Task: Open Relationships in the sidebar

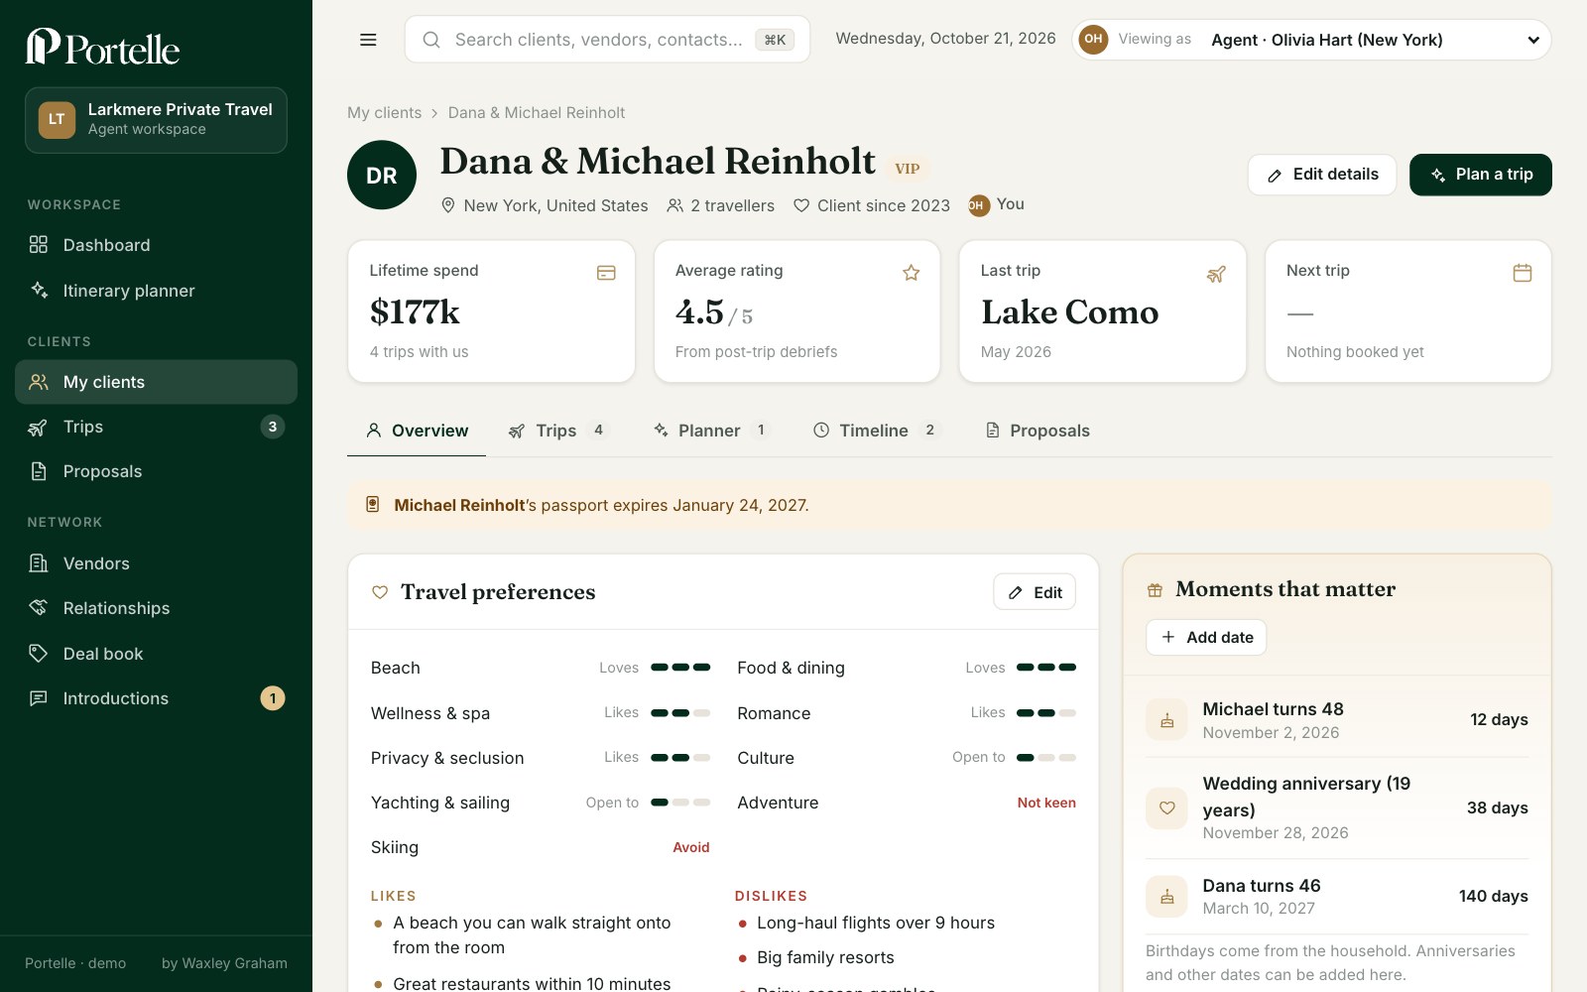Action: coord(156,608)
